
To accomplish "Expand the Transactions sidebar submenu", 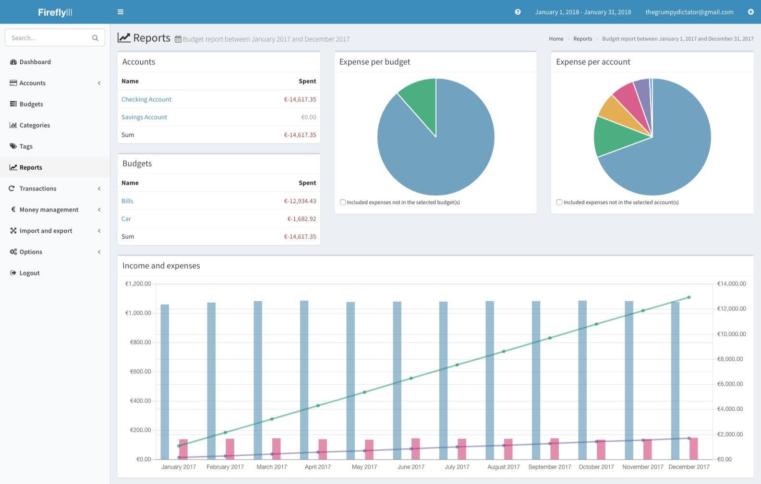I will pyautogui.click(x=99, y=189).
